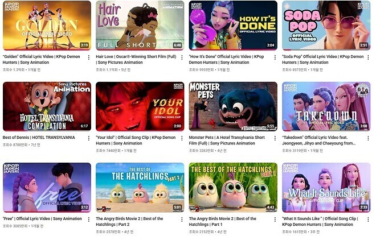This screenshot has width=376, height=236.
Task: Open the Soda Pop lyric video thumbnail
Action: [326, 26]
